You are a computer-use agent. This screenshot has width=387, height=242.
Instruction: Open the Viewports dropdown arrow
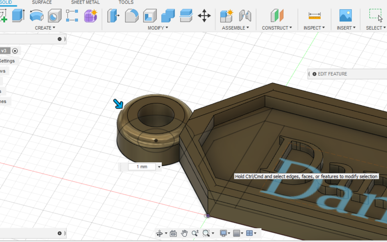tap(255, 233)
